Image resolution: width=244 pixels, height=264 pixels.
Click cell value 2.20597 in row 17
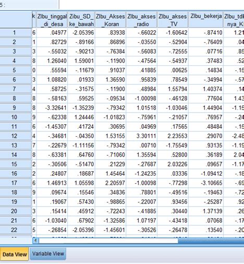coord(111,183)
